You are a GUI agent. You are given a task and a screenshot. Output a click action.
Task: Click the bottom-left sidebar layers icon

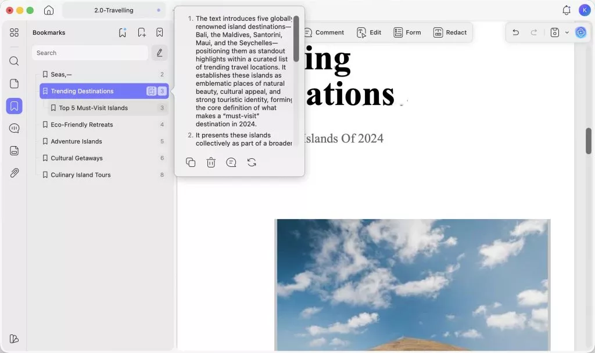(x=14, y=339)
